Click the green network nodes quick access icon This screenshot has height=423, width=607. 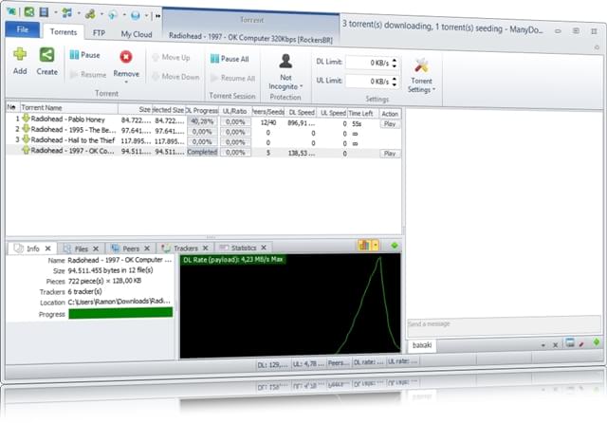click(67, 12)
